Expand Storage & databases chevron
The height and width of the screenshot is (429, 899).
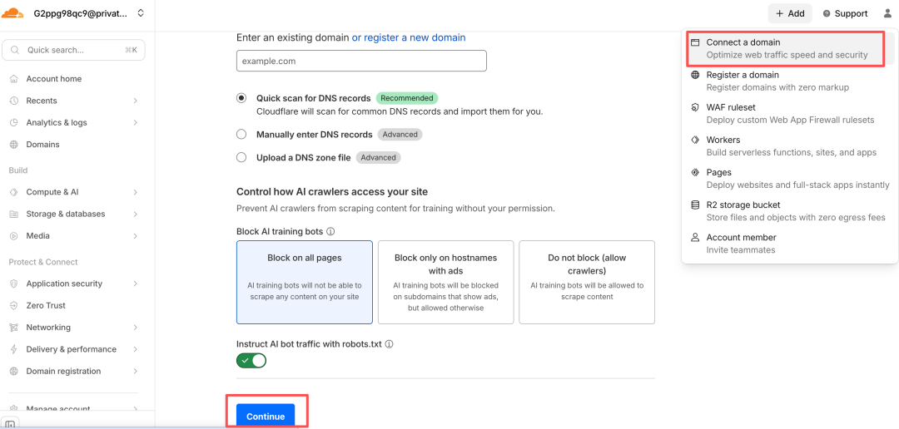136,214
